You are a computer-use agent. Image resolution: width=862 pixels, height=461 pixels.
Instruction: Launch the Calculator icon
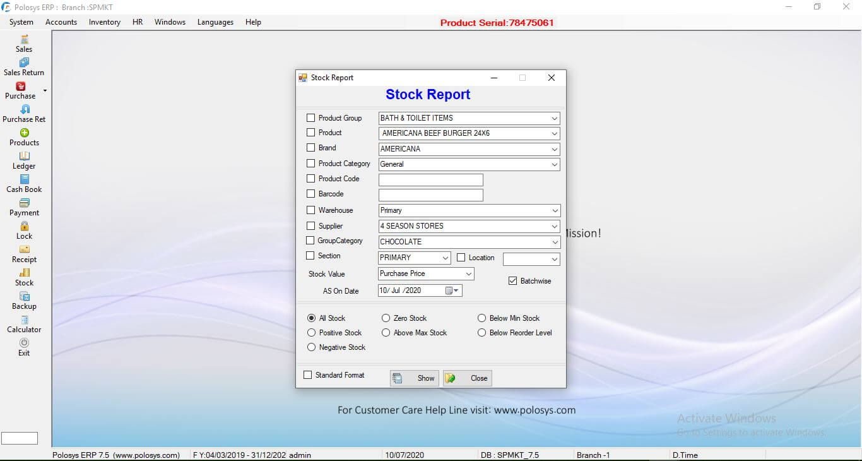[x=24, y=320]
